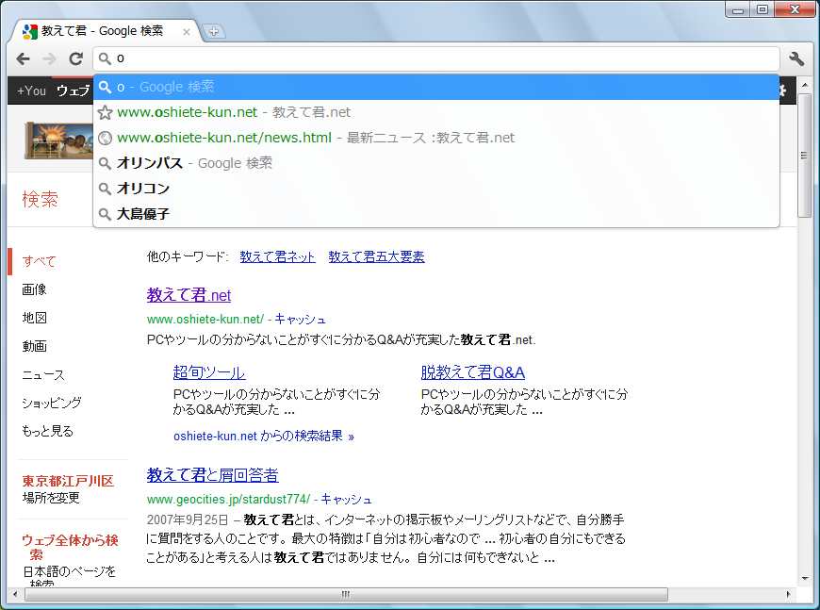Open the wrench settings menu
Viewport: 820px width, 610px height.
click(x=796, y=58)
